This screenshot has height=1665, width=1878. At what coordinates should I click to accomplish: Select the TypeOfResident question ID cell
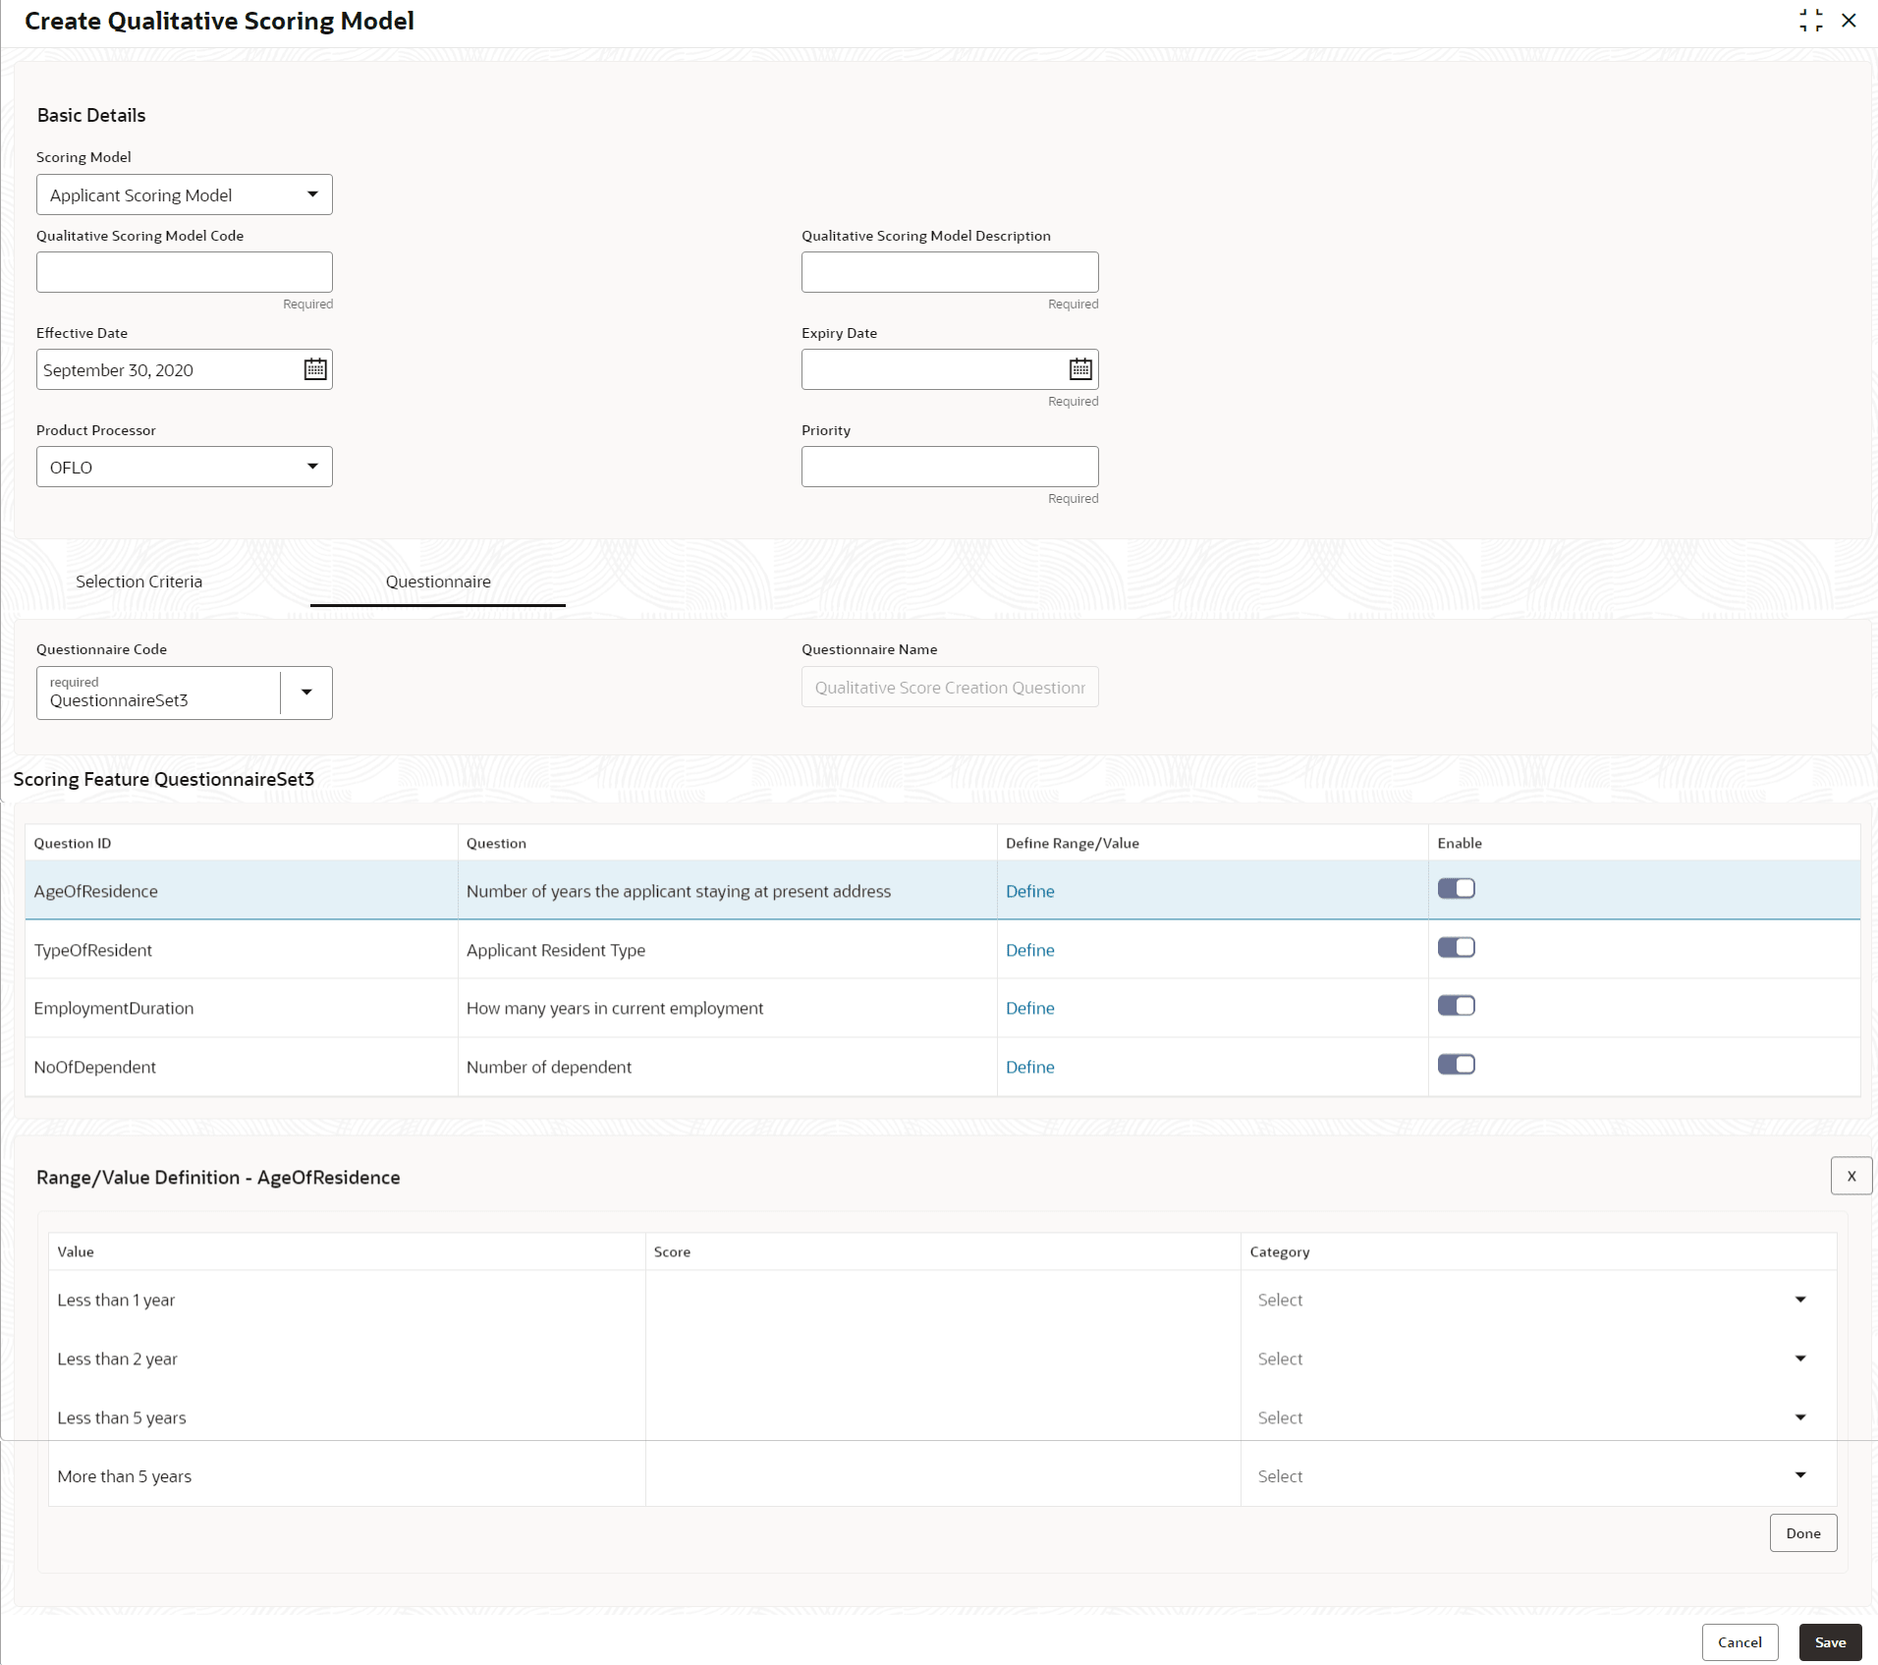click(x=242, y=950)
